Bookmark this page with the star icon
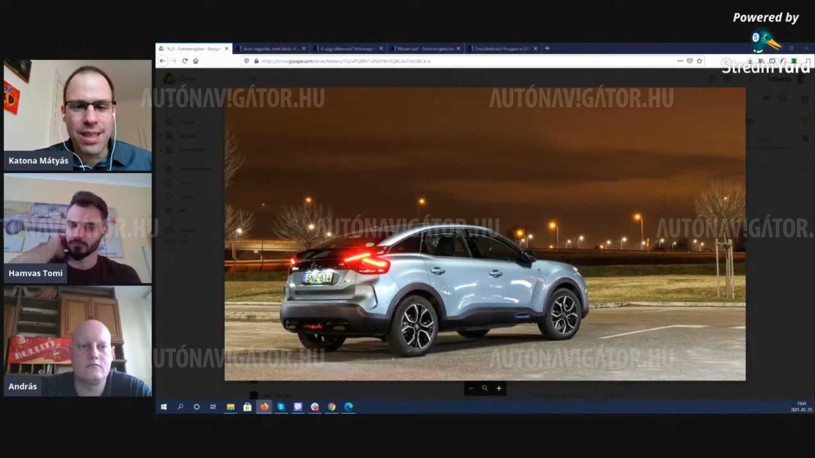Viewport: 815px width, 458px height. tap(699, 61)
